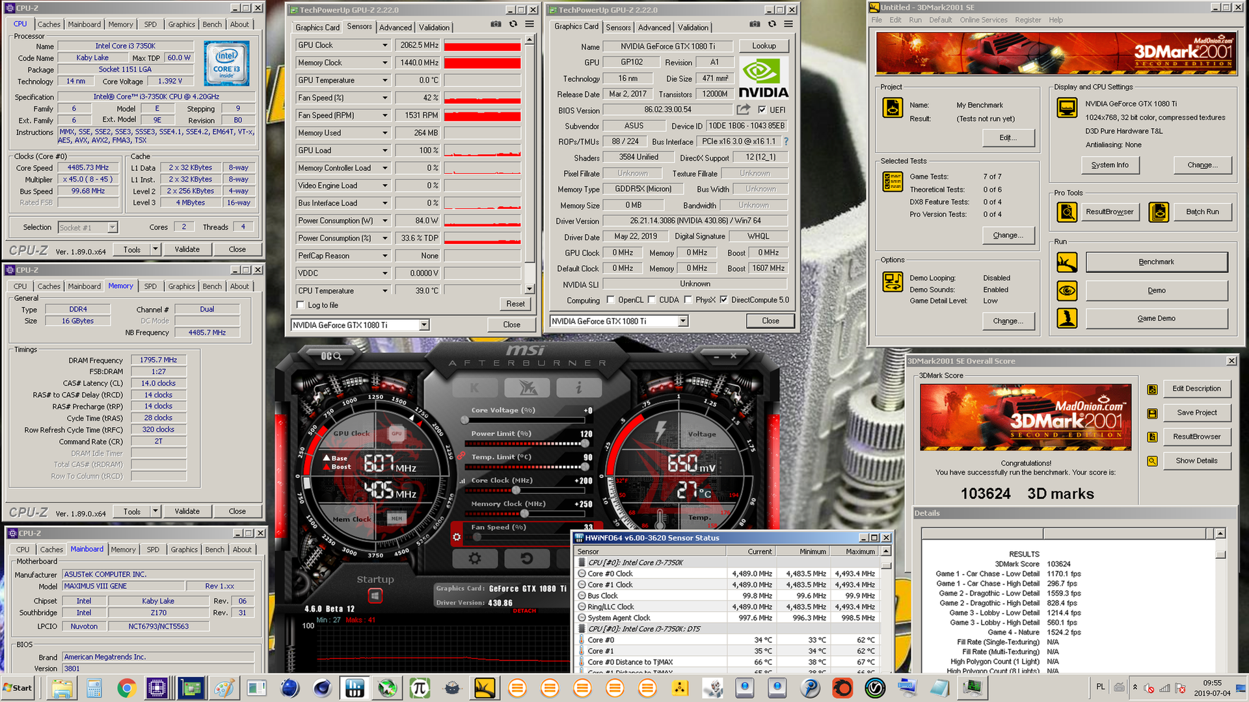Click the Benchmark run icon
1249x702 pixels.
coord(1067,262)
